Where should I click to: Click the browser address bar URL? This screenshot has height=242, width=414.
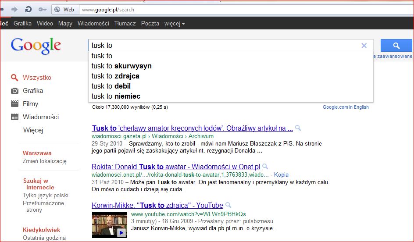point(108,10)
